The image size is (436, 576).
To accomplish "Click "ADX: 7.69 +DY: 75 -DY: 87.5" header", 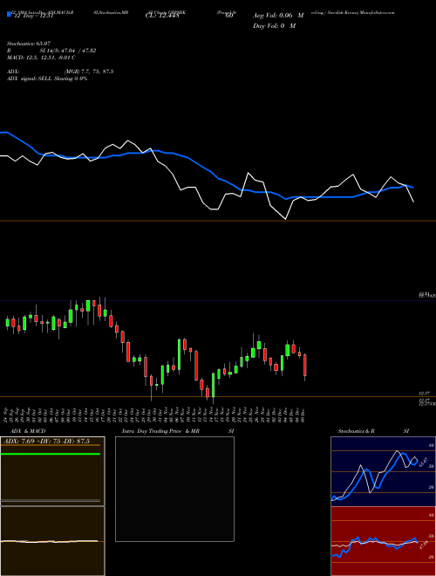I will pos(46,441).
